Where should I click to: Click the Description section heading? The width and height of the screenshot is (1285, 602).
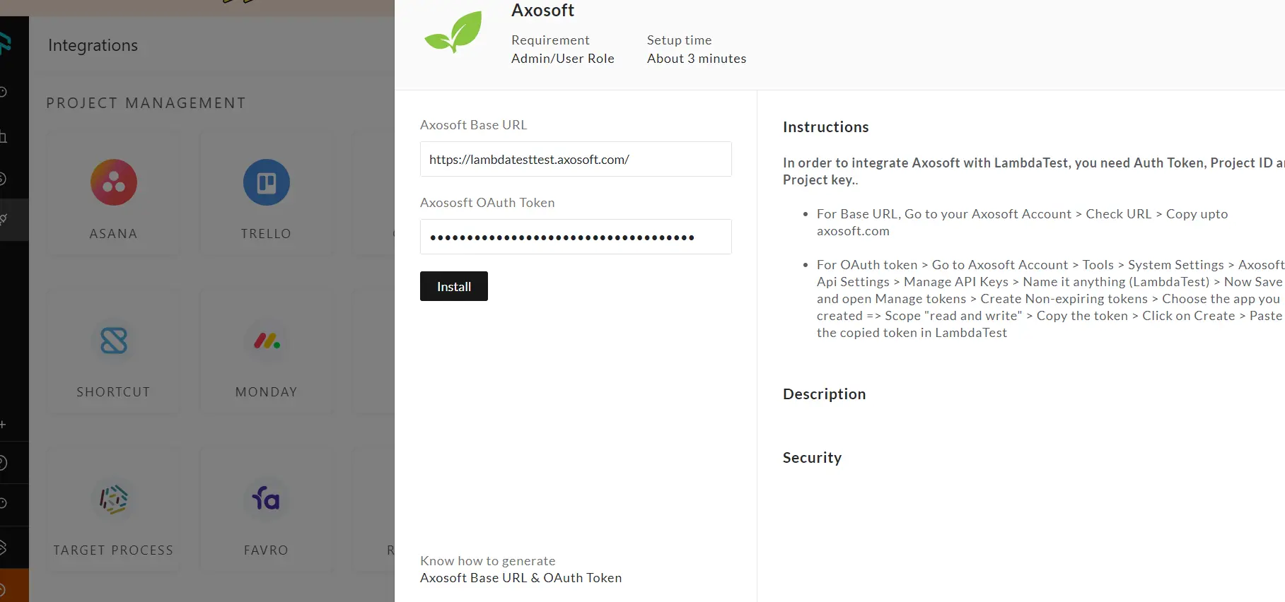pos(824,394)
